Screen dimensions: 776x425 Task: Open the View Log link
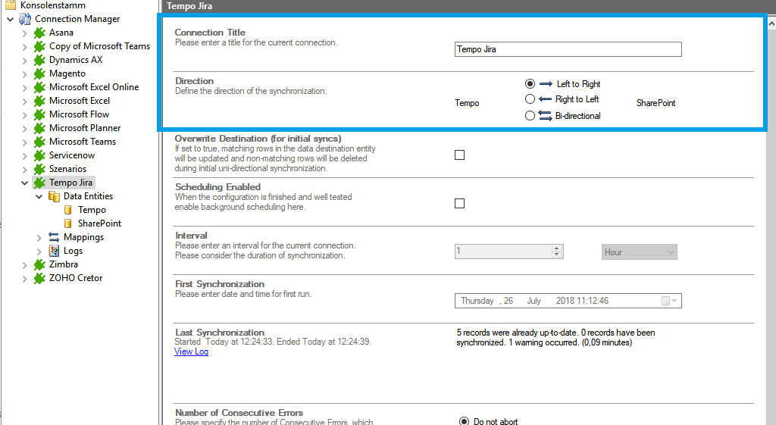(191, 352)
